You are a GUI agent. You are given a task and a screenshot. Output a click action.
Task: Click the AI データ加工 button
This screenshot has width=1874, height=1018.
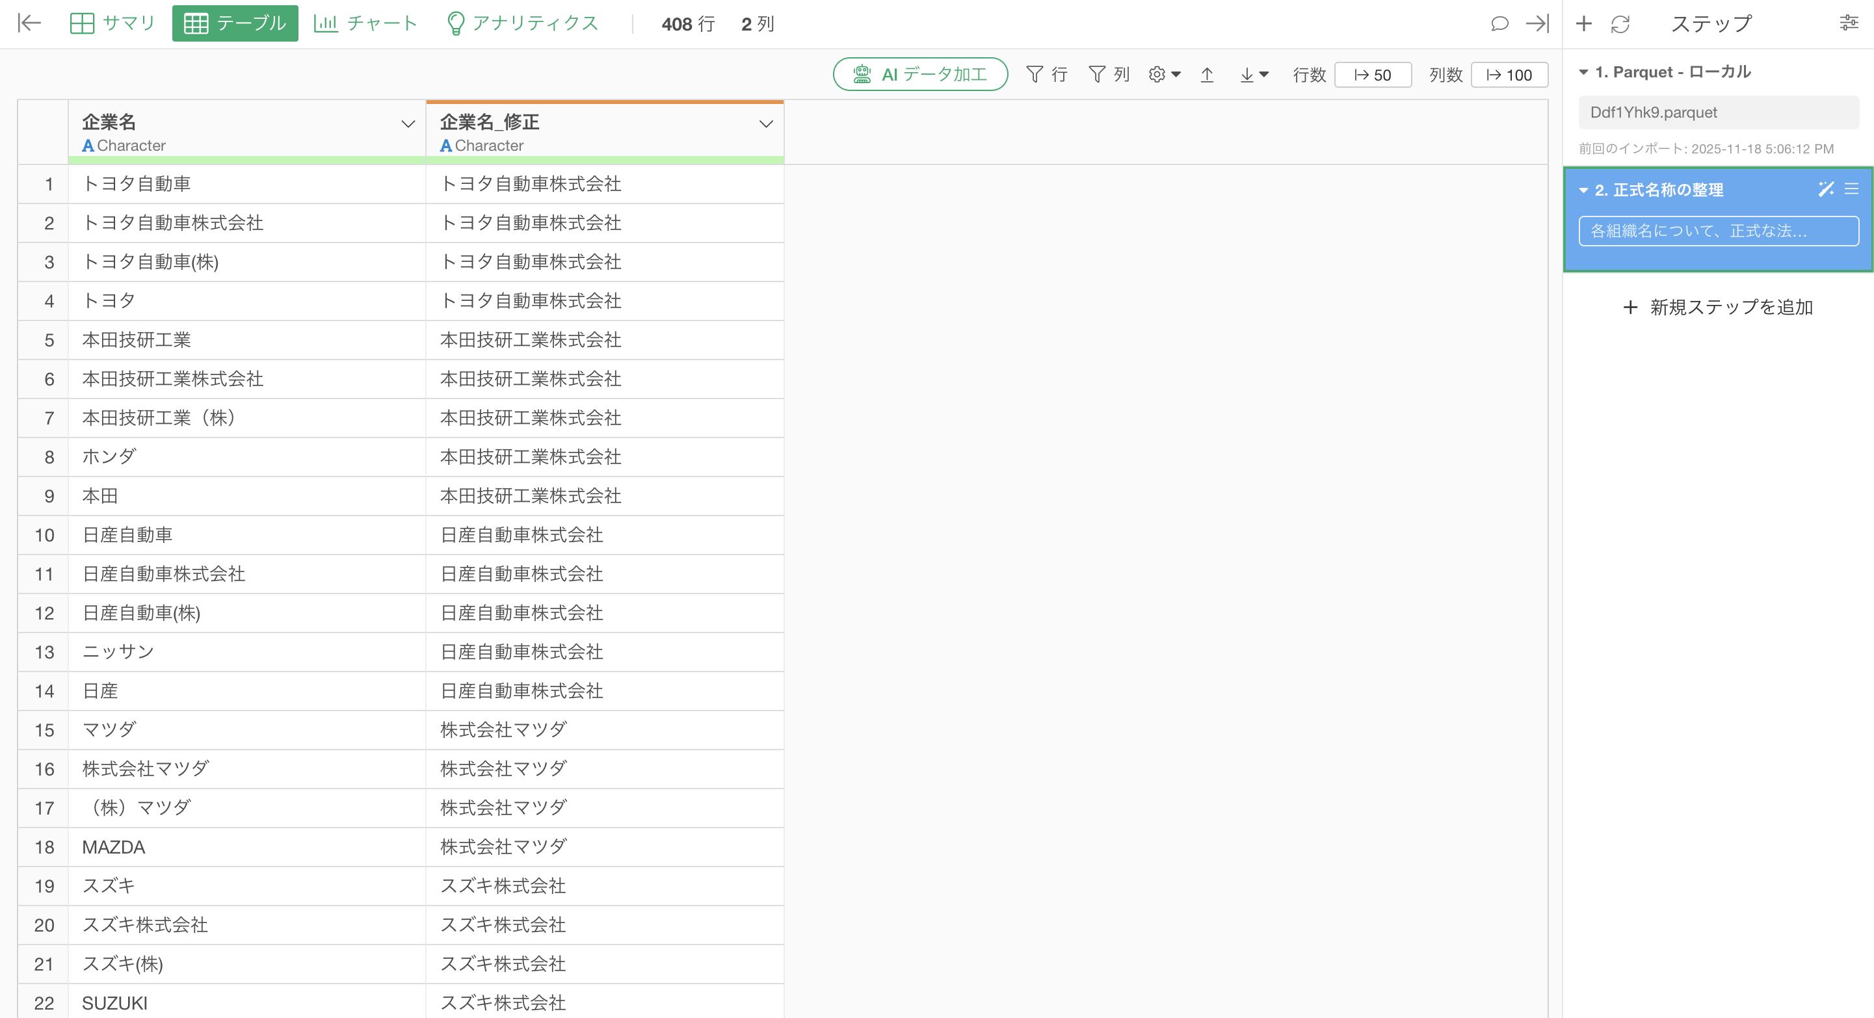919,75
